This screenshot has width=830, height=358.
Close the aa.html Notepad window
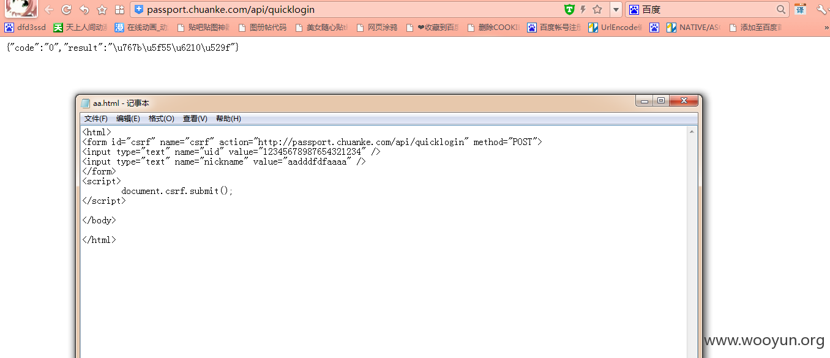point(684,101)
